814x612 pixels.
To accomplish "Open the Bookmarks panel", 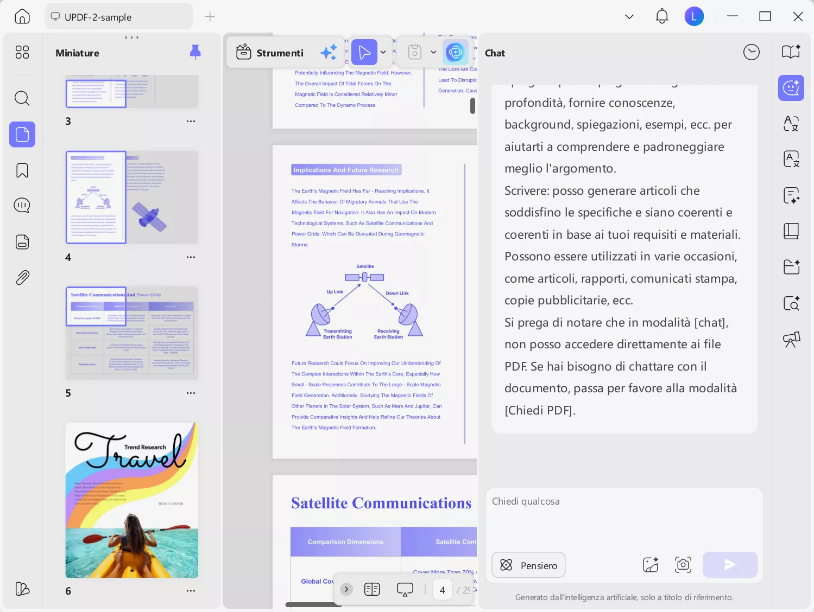I will click(22, 170).
